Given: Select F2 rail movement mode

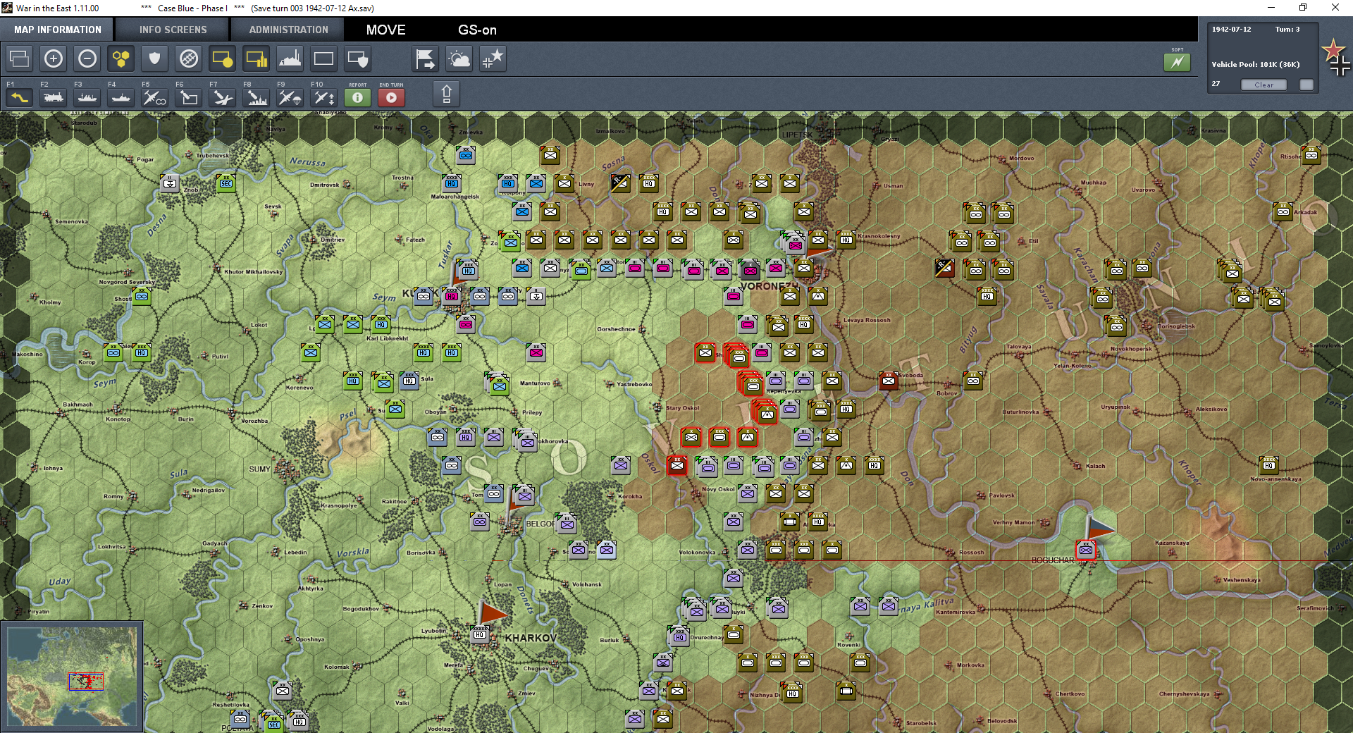Looking at the screenshot, I should [54, 97].
